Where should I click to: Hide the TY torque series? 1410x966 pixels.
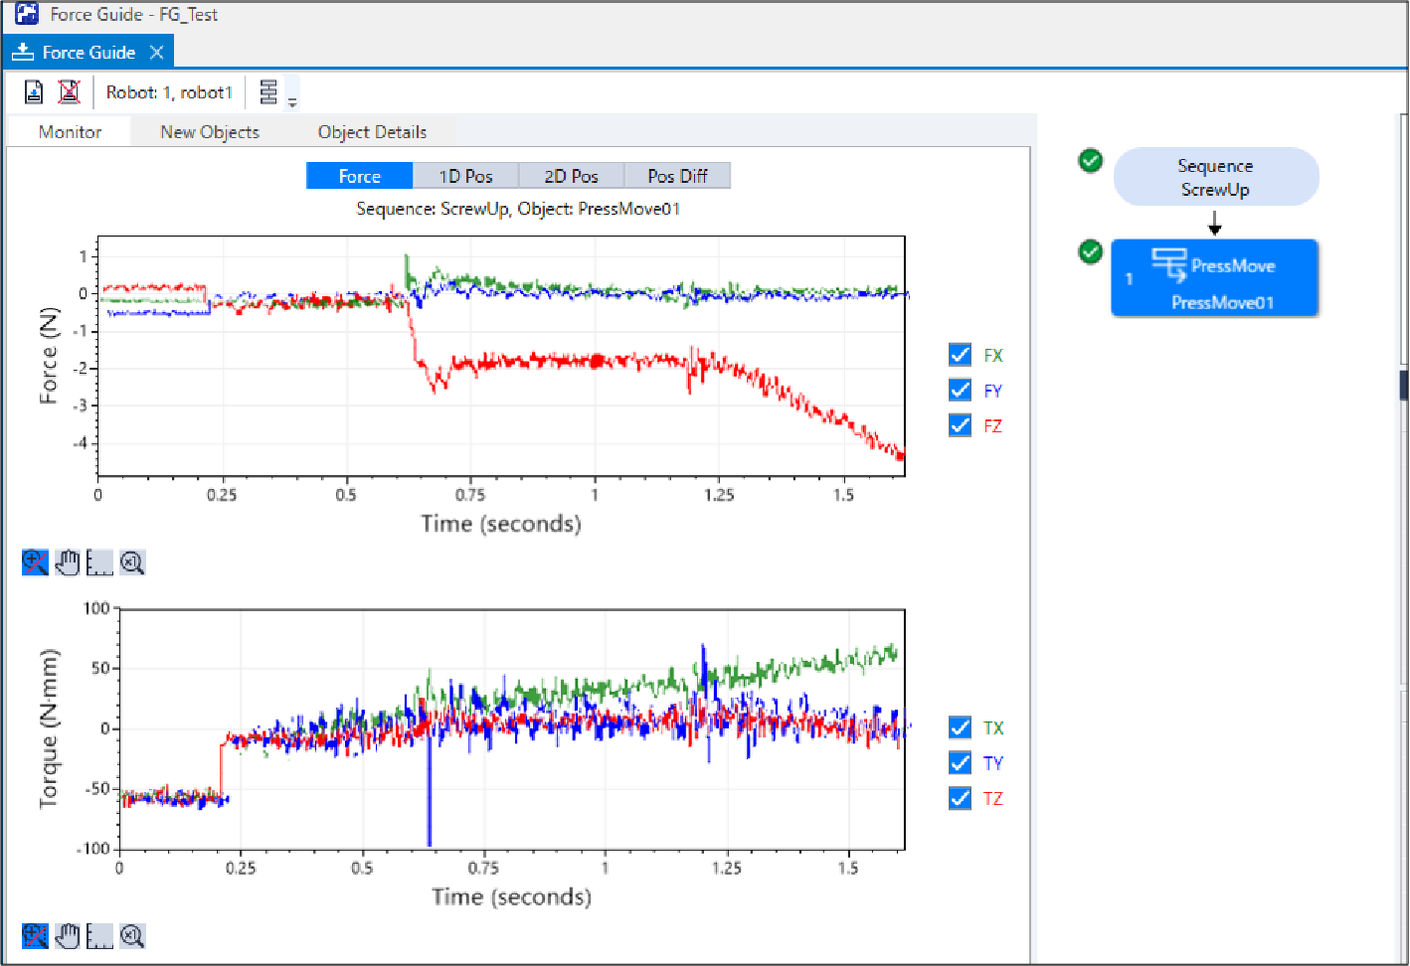(960, 762)
